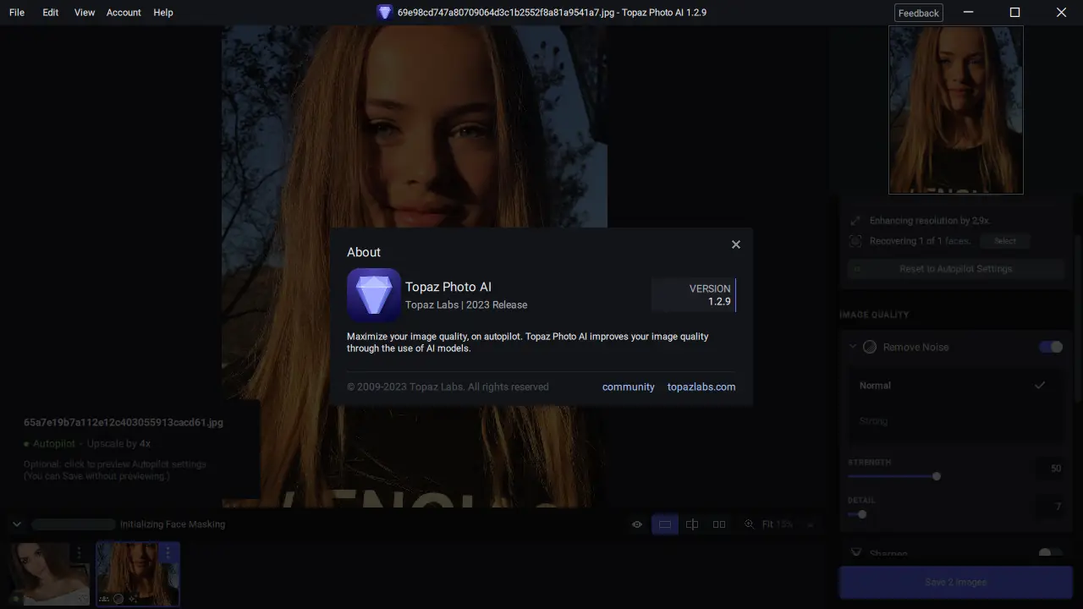
Task: Click the Remove Noise circle icon
Action: click(870, 347)
